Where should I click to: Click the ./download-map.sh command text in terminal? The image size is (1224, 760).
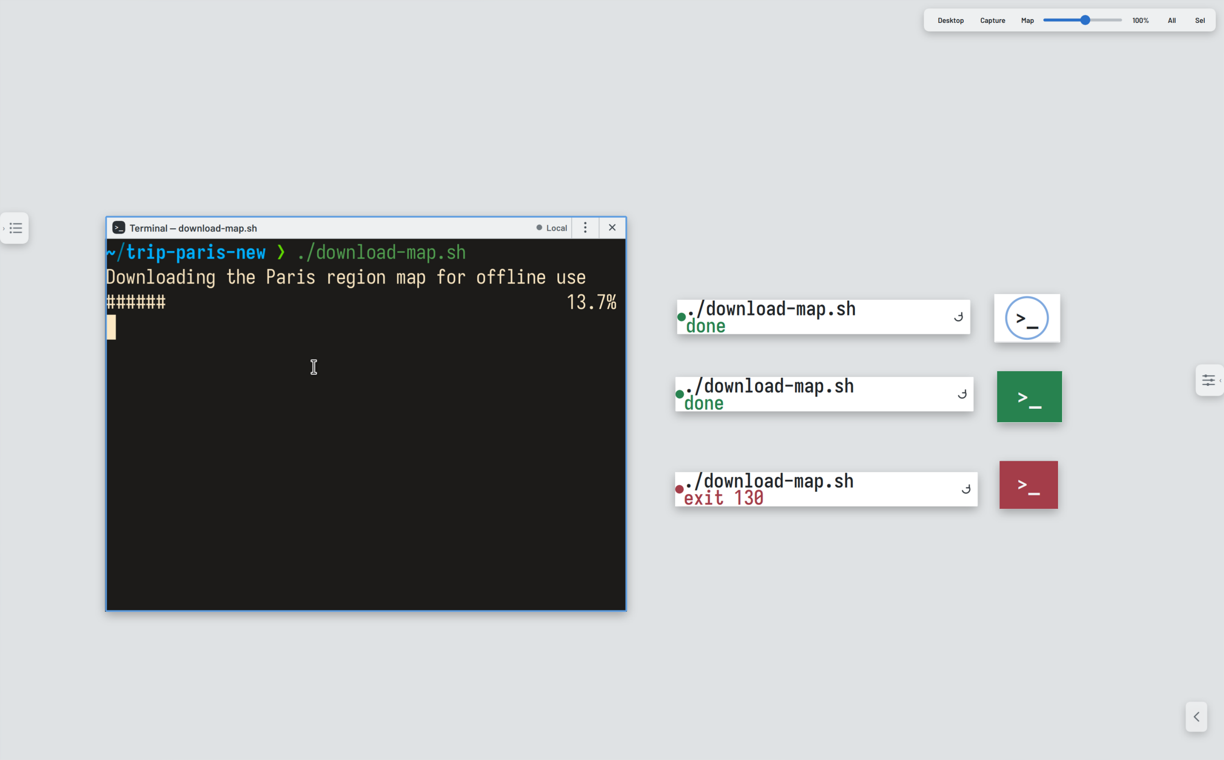(381, 252)
